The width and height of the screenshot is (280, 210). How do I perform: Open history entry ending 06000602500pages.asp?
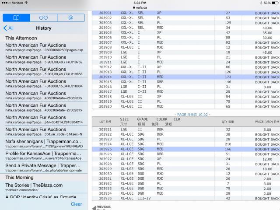pos(44,47)
